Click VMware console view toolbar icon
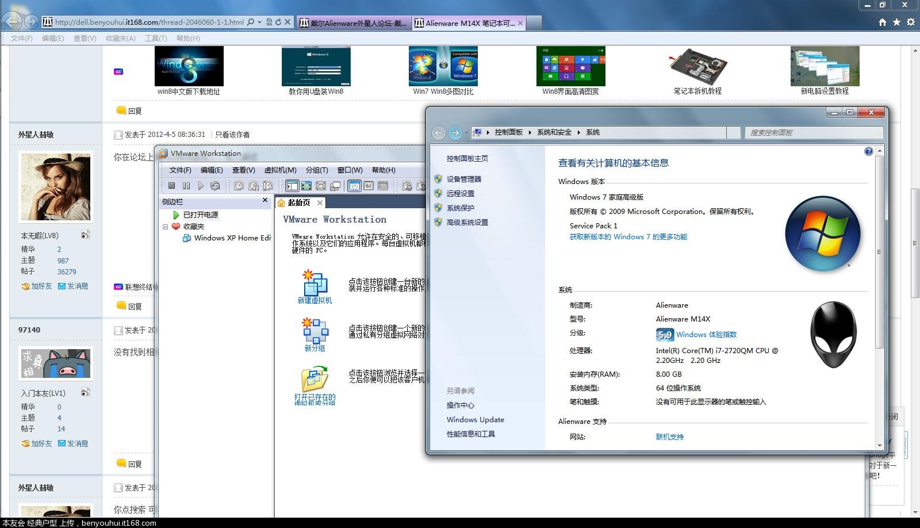Viewport: 920px width, 528px height. 383,186
